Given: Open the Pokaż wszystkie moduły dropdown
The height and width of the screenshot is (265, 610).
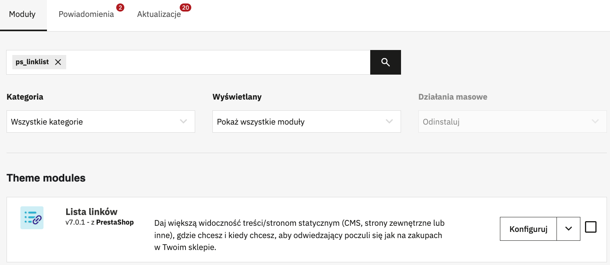Looking at the screenshot, I should [307, 122].
